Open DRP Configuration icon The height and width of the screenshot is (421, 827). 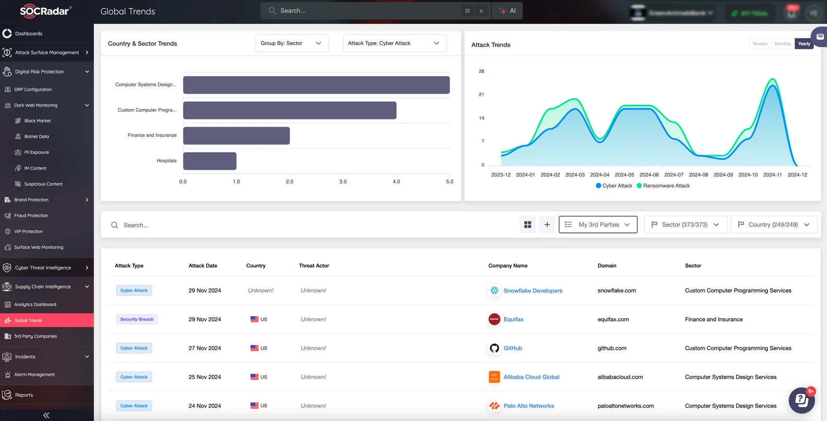click(x=8, y=89)
